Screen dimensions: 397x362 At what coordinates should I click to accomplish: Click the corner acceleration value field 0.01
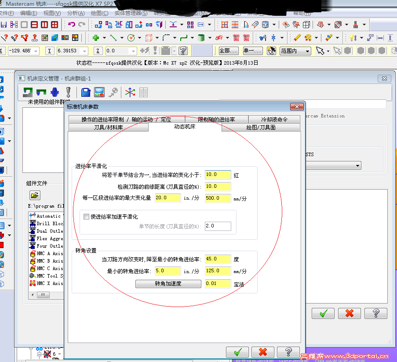[x=218, y=283]
